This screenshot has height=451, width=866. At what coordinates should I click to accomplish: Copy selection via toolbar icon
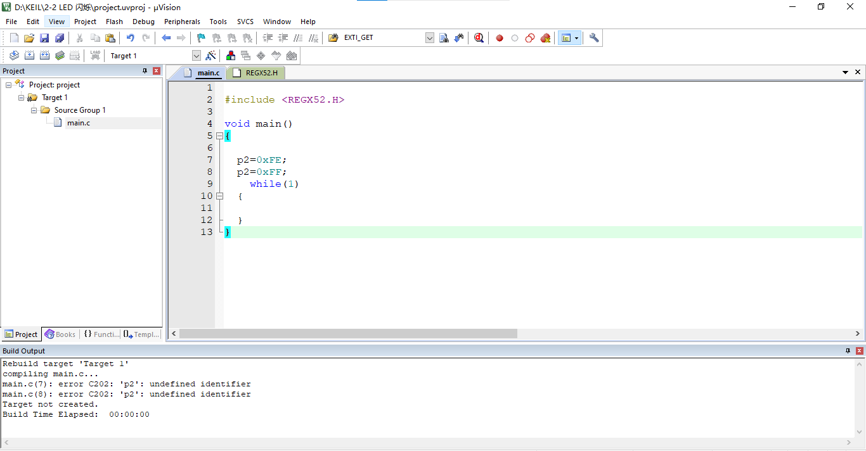95,38
